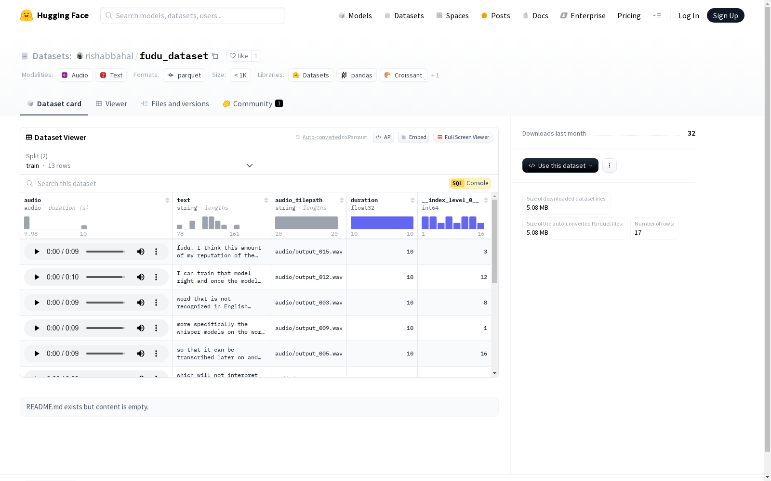Image resolution: width=771 pixels, height=481 pixels.
Task: Switch to the Viewer tab
Action: coord(111,104)
